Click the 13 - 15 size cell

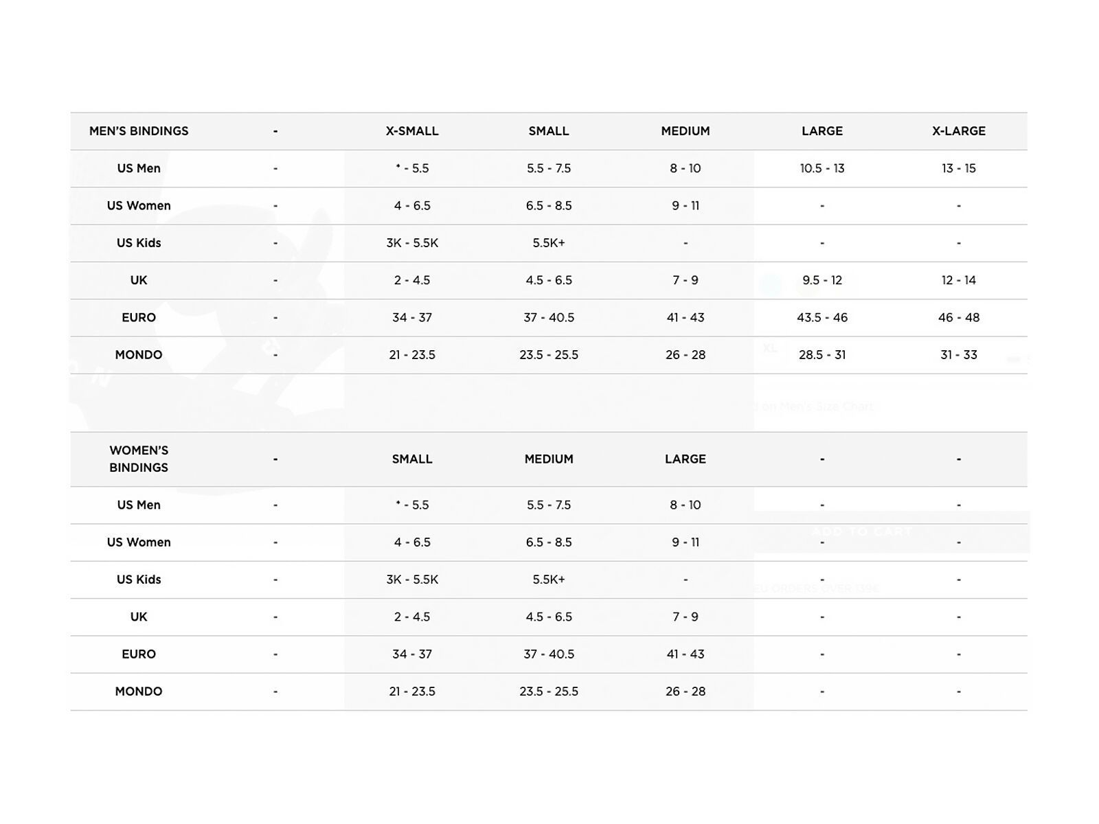click(x=958, y=168)
